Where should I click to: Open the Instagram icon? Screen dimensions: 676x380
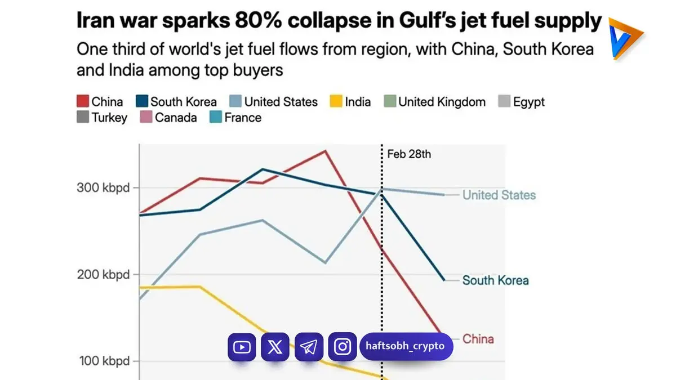[343, 347]
